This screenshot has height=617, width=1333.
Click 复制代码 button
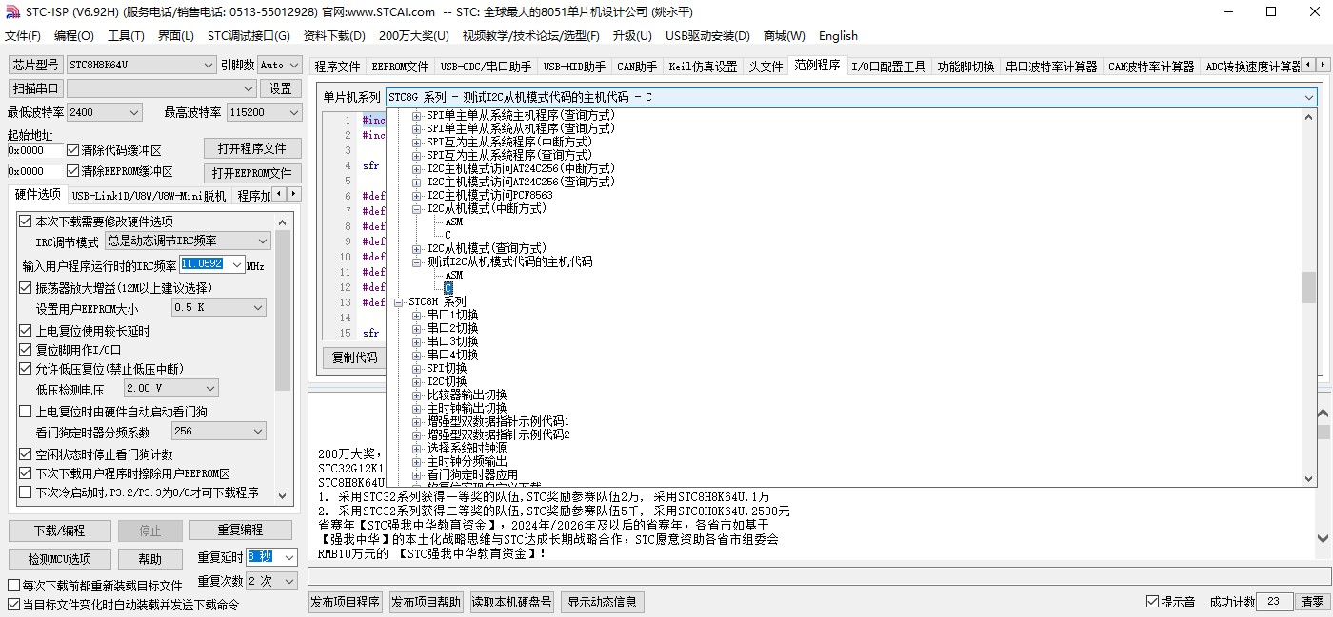click(354, 357)
